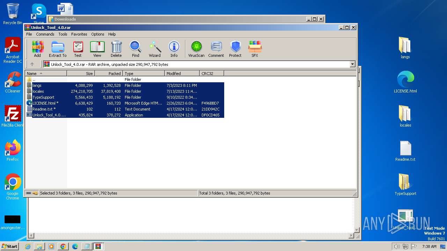The height and width of the screenshot is (251, 447).
Task: Click the Start button
Action: coord(9,246)
